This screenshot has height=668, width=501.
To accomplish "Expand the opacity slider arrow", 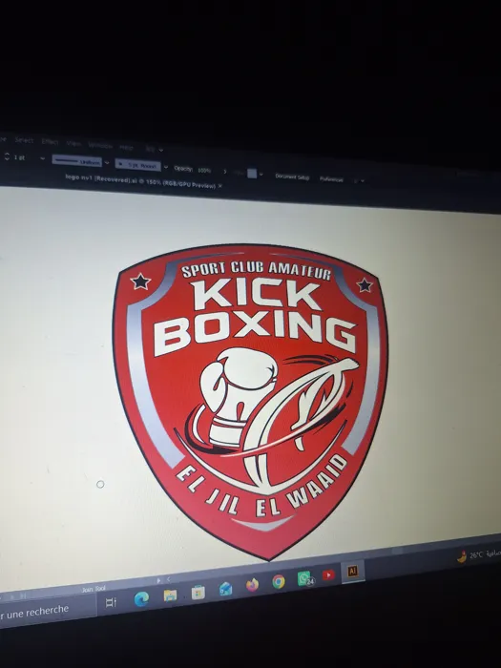I will 225,171.
